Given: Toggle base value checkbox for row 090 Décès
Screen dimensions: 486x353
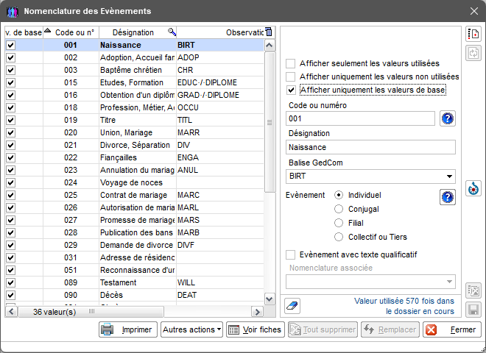Looking at the screenshot, I should pos(10,295).
